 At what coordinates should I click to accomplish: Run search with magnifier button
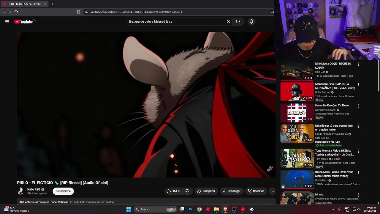[x=238, y=21]
